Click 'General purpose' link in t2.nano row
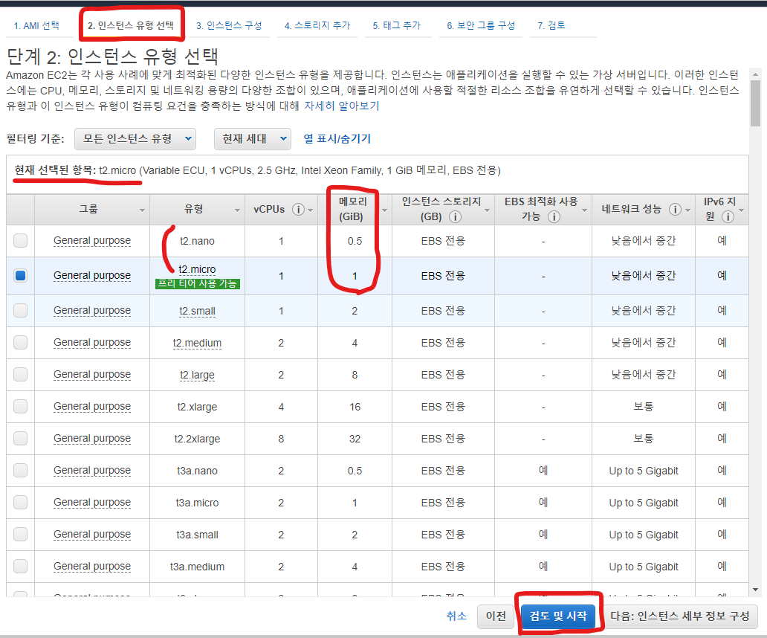This screenshot has height=638, width=767. [92, 241]
